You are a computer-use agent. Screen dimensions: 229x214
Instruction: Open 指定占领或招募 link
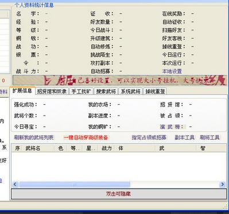pyautogui.click(x=149, y=137)
